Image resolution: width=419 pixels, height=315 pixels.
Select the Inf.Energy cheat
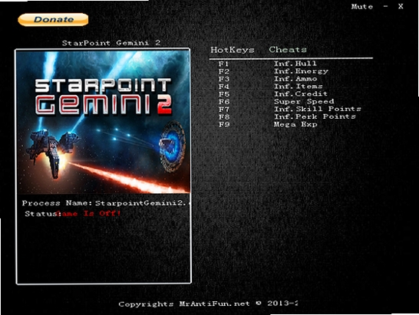pos(301,71)
